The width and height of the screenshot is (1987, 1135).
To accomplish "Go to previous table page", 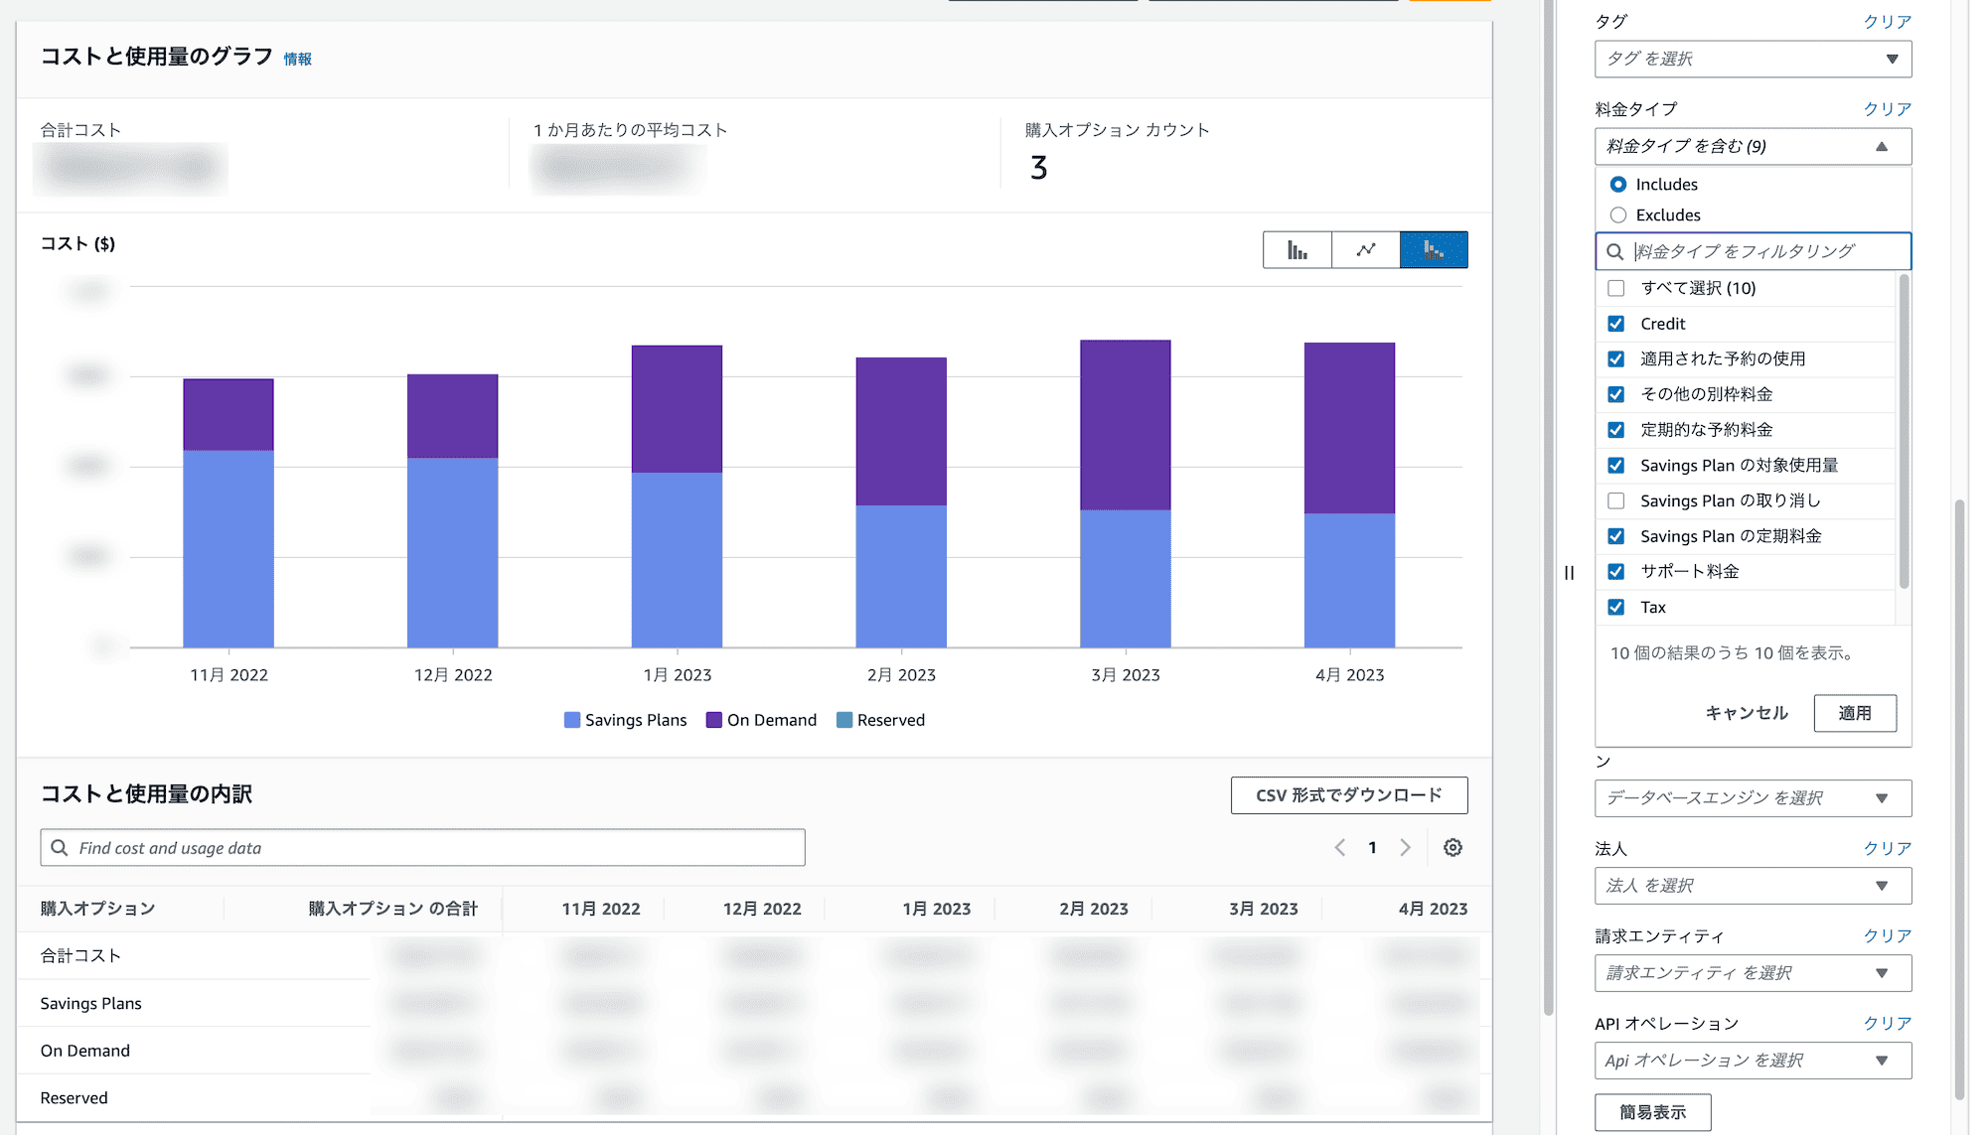I will click(1340, 847).
